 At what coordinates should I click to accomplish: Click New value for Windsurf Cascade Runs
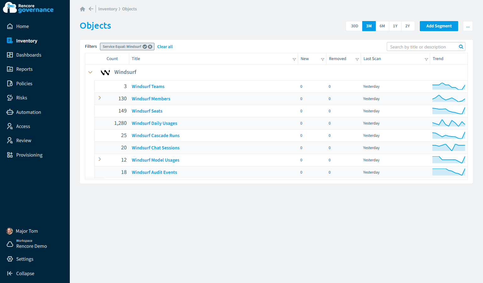(x=301, y=136)
